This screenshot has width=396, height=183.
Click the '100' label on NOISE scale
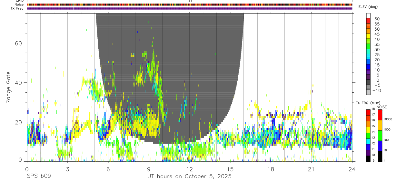click(x=386, y=140)
